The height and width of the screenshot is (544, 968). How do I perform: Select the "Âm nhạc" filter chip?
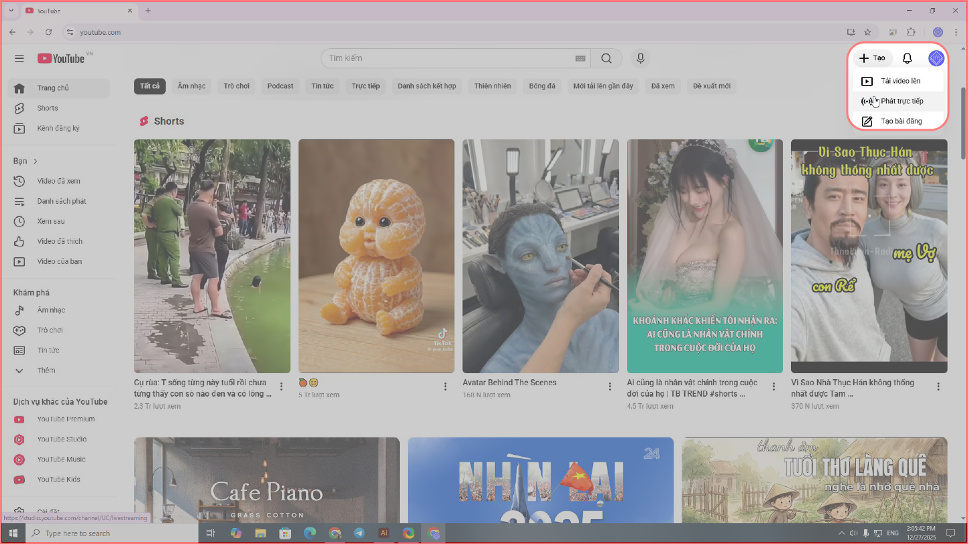192,86
